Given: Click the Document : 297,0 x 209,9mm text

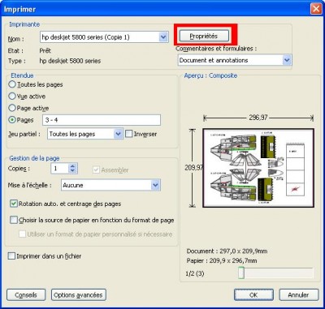Looking at the screenshot, I should point(227,251).
